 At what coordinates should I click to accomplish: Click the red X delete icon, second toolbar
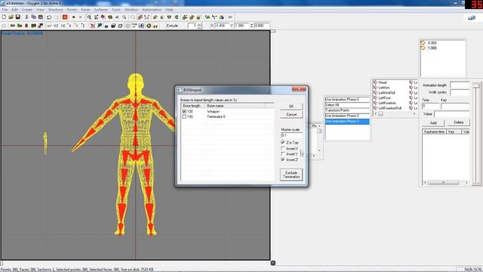92,26
